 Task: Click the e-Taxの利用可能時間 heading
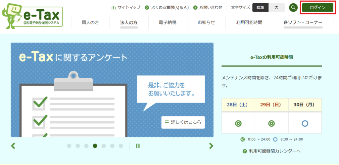tap(271, 58)
